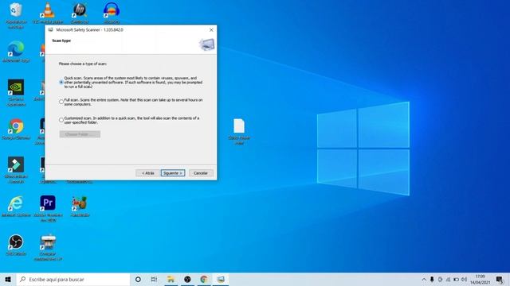The image size is (510, 286).
Task: Open the Microsoft Edge desktop shortcut
Action: [x=16, y=52]
